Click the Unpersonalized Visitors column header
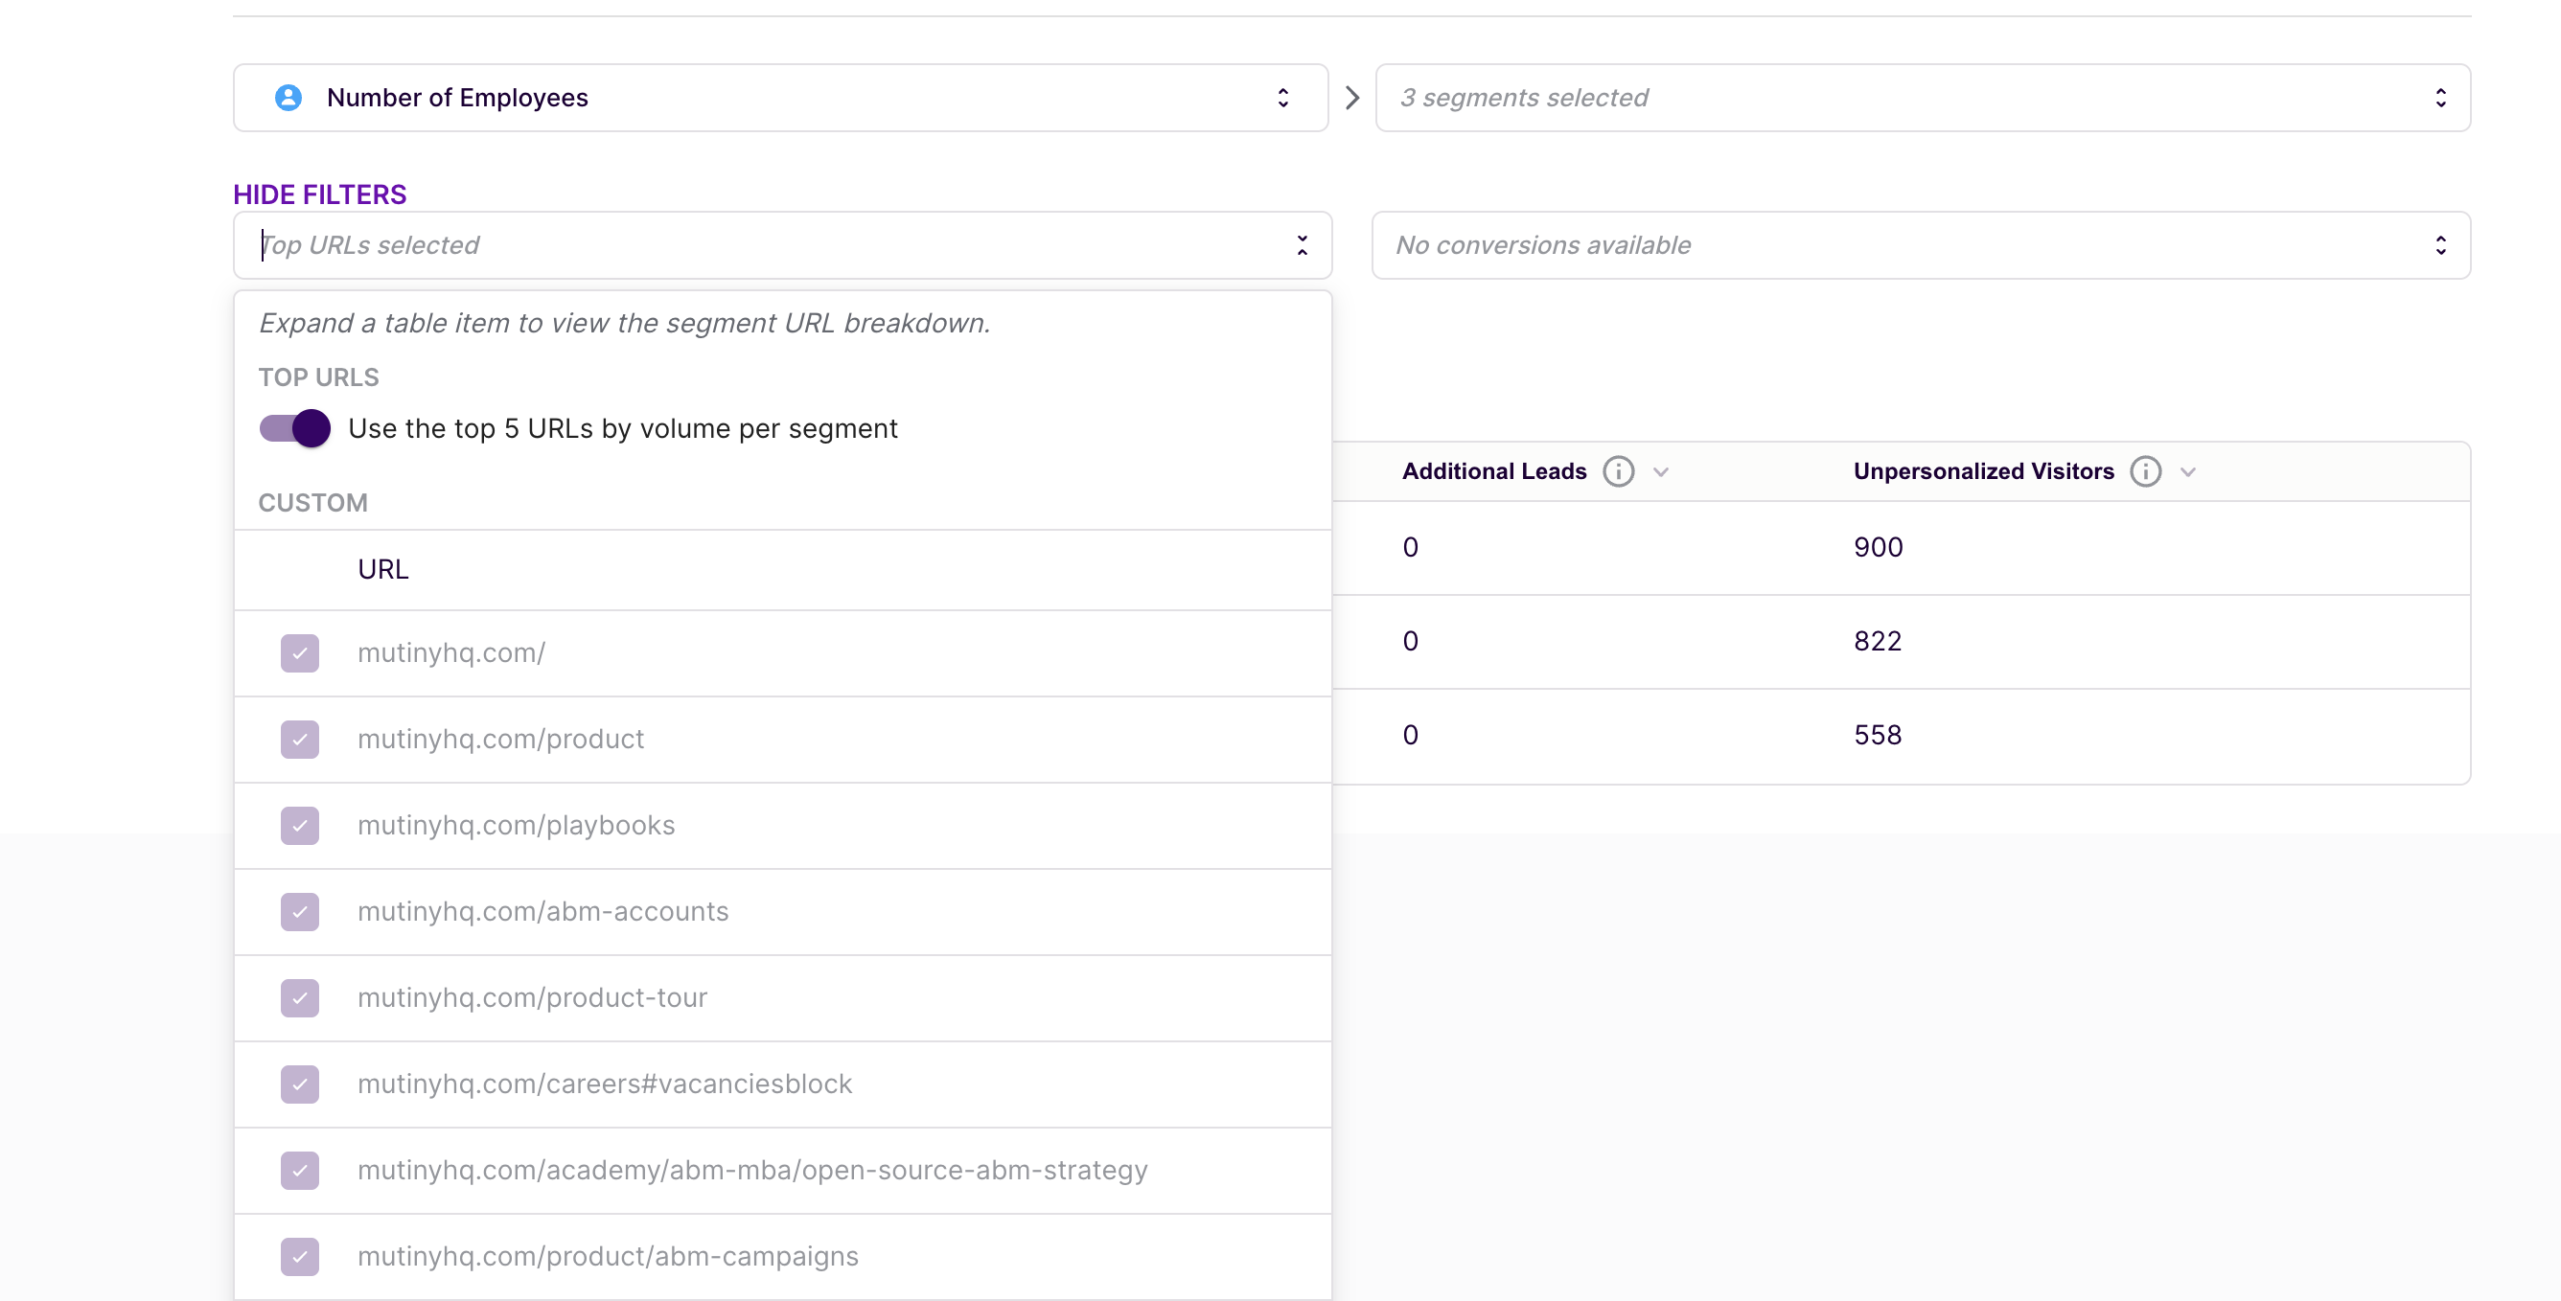Screen dimensions: 2561x1301 pos(1983,471)
